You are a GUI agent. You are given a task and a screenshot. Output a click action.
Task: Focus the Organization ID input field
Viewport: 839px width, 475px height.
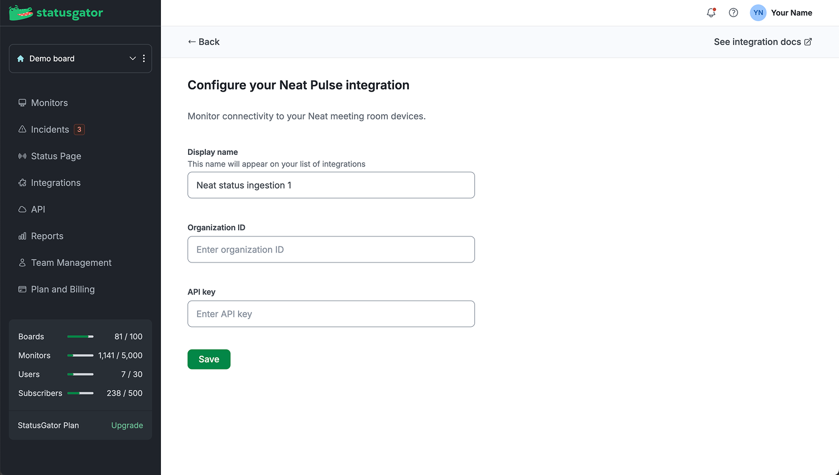(331, 249)
